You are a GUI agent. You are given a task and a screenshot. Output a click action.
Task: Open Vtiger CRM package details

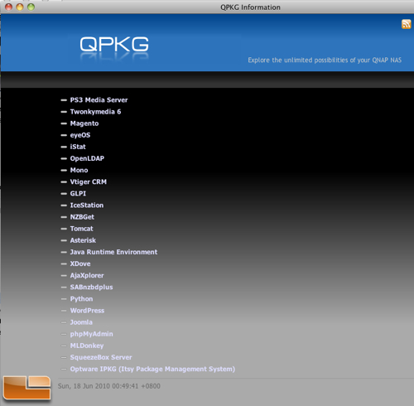89,181
